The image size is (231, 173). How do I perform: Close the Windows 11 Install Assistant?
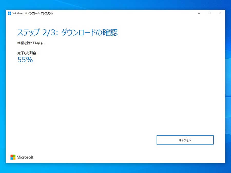click(x=219, y=13)
